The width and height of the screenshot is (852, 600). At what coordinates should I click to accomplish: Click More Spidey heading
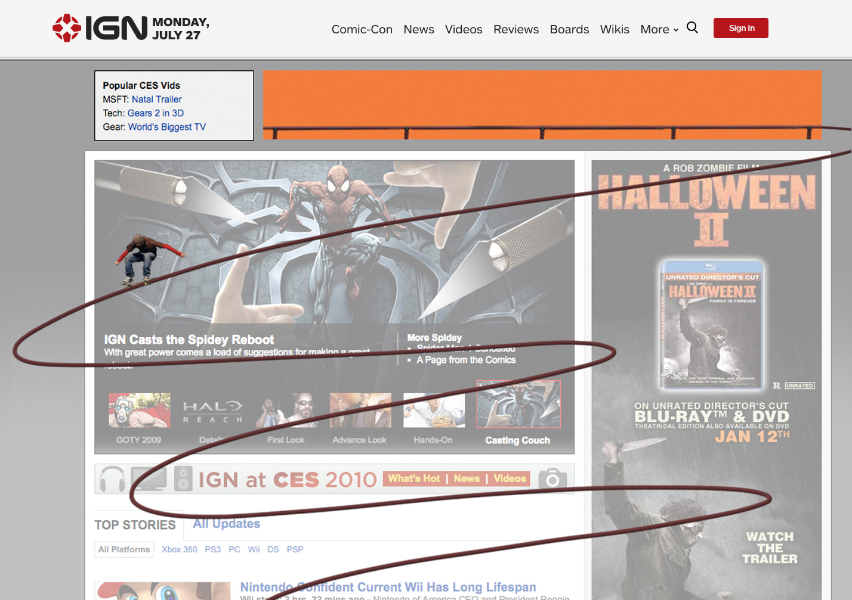pos(434,337)
